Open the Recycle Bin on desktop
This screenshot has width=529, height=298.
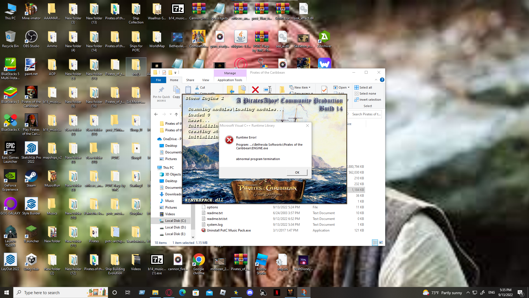[10, 39]
